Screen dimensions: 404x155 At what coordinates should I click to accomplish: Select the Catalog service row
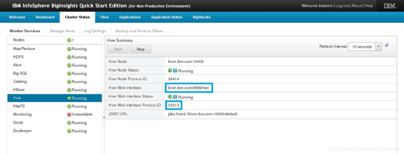click(x=55, y=82)
